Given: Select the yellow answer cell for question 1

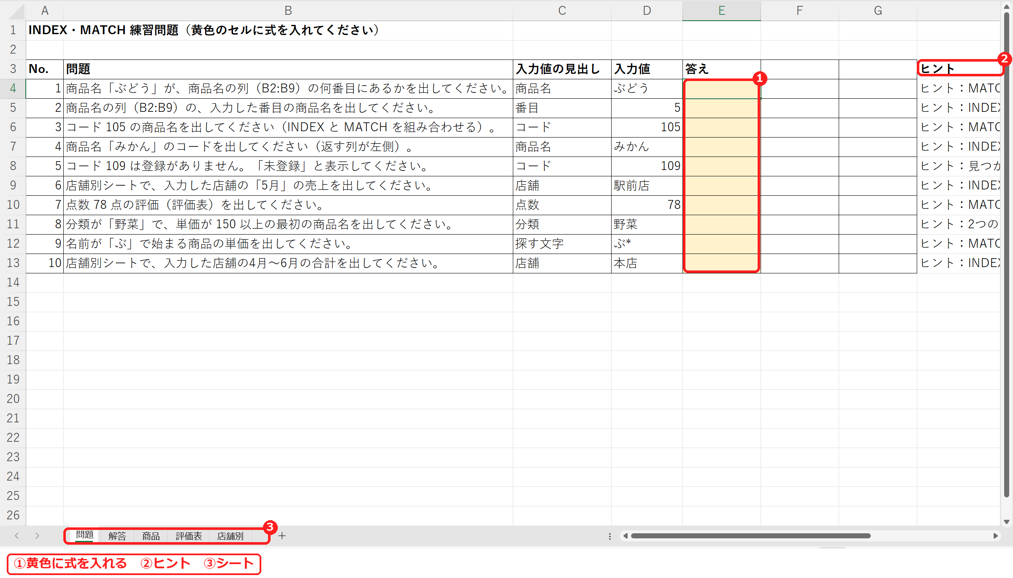Looking at the screenshot, I should pyautogui.click(x=722, y=89).
